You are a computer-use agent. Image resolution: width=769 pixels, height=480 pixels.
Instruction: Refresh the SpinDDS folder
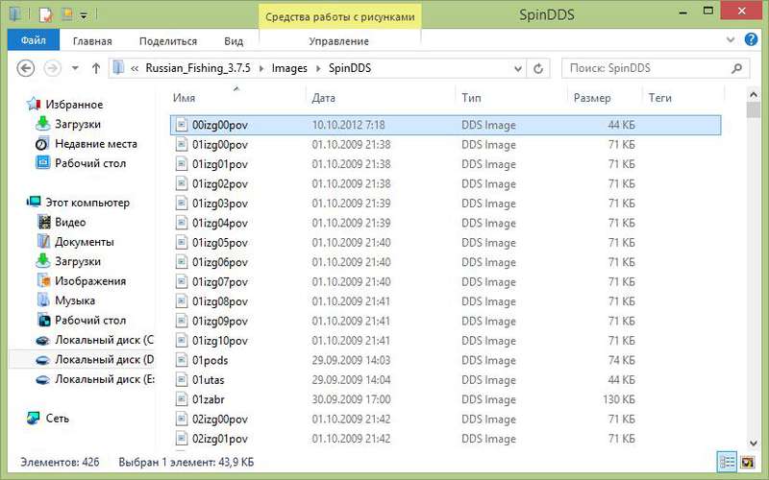(x=538, y=68)
